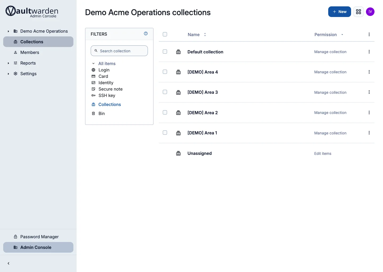This screenshot has width=383, height=272.
Task: Expand the Reports section arrow
Action: (9, 63)
